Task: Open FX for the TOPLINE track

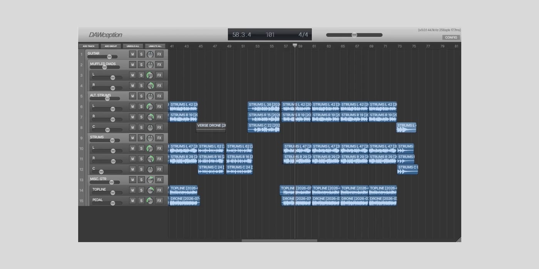Action: pos(159,190)
